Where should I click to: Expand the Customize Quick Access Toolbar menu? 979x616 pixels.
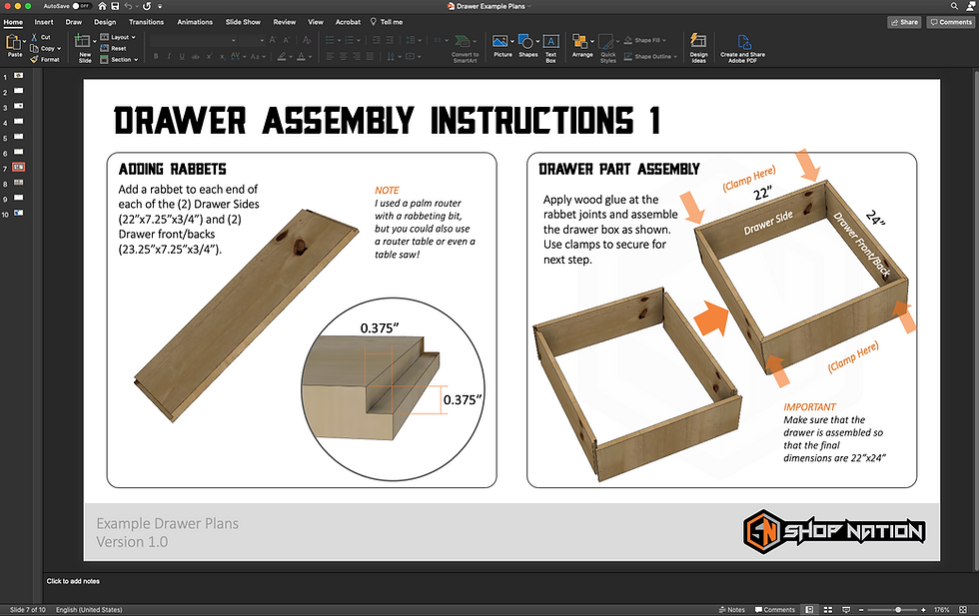point(161,6)
